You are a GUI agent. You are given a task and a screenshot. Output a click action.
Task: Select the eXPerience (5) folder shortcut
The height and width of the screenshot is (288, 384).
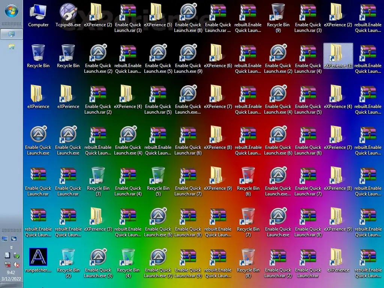(158, 16)
